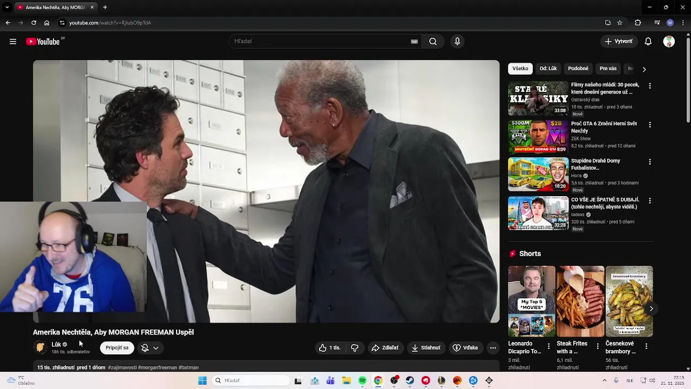Switch to the 'Amerika Nechtěla' browser tab
The image size is (691, 389).
pyautogui.click(x=56, y=7)
